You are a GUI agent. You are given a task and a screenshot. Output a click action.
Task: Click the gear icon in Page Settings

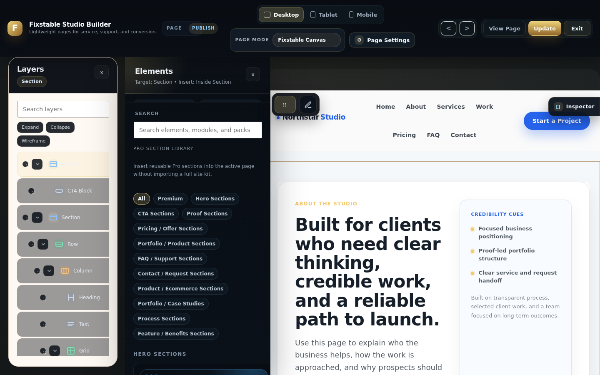pyautogui.click(x=359, y=40)
